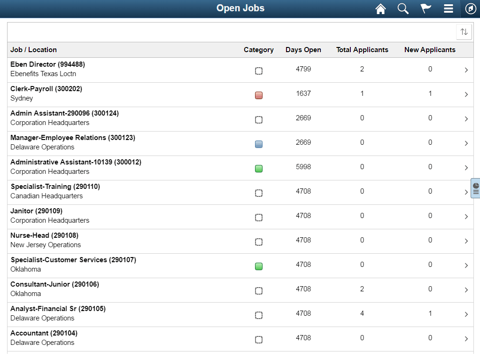Expand the Specialist-Training row chevron
The width and height of the screenshot is (480, 359).
pyautogui.click(x=466, y=192)
